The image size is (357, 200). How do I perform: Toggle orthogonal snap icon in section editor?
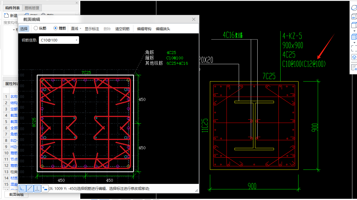(22, 188)
